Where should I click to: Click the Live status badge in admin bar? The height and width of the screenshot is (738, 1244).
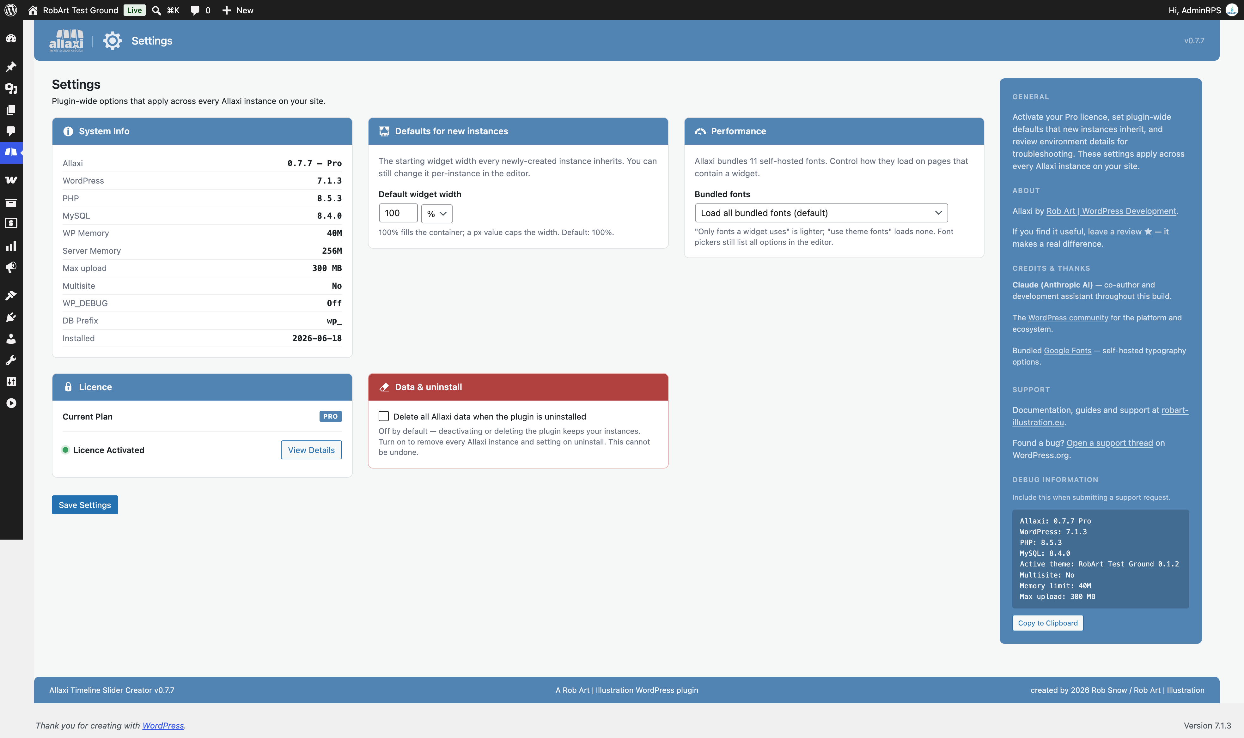pos(134,10)
